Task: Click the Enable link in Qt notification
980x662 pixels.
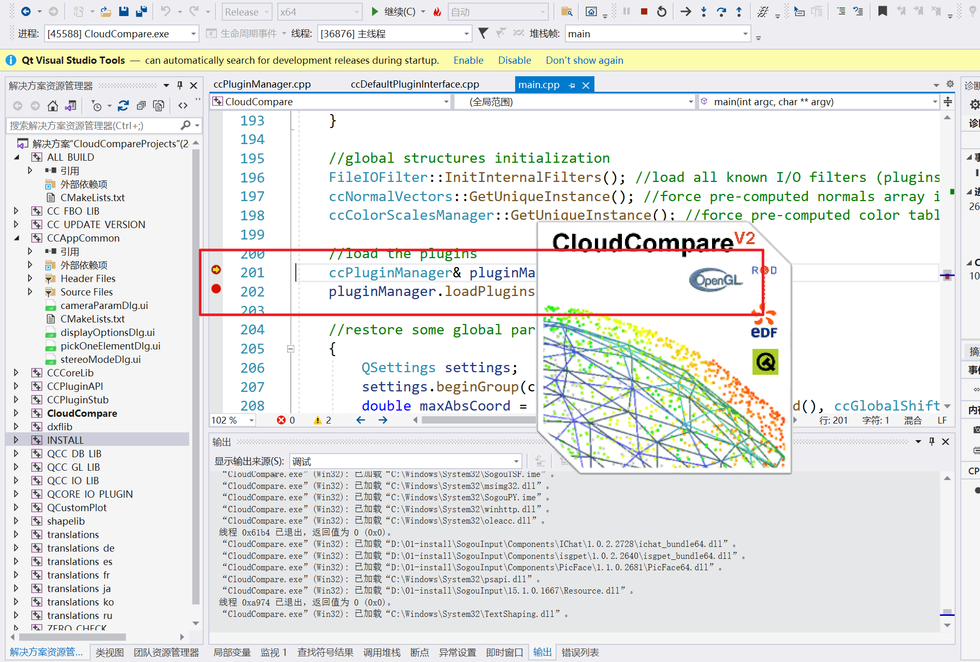Action: point(468,60)
